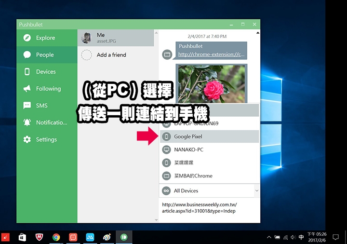Viewport: 347px width, 244px height.
Task: Click the browser icon beside Pushbullet message
Action: tap(167, 54)
